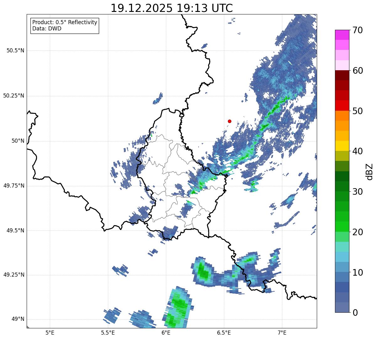The width and height of the screenshot is (377, 339).
Task: Click the latitude label 50°N
Action: click(17, 141)
